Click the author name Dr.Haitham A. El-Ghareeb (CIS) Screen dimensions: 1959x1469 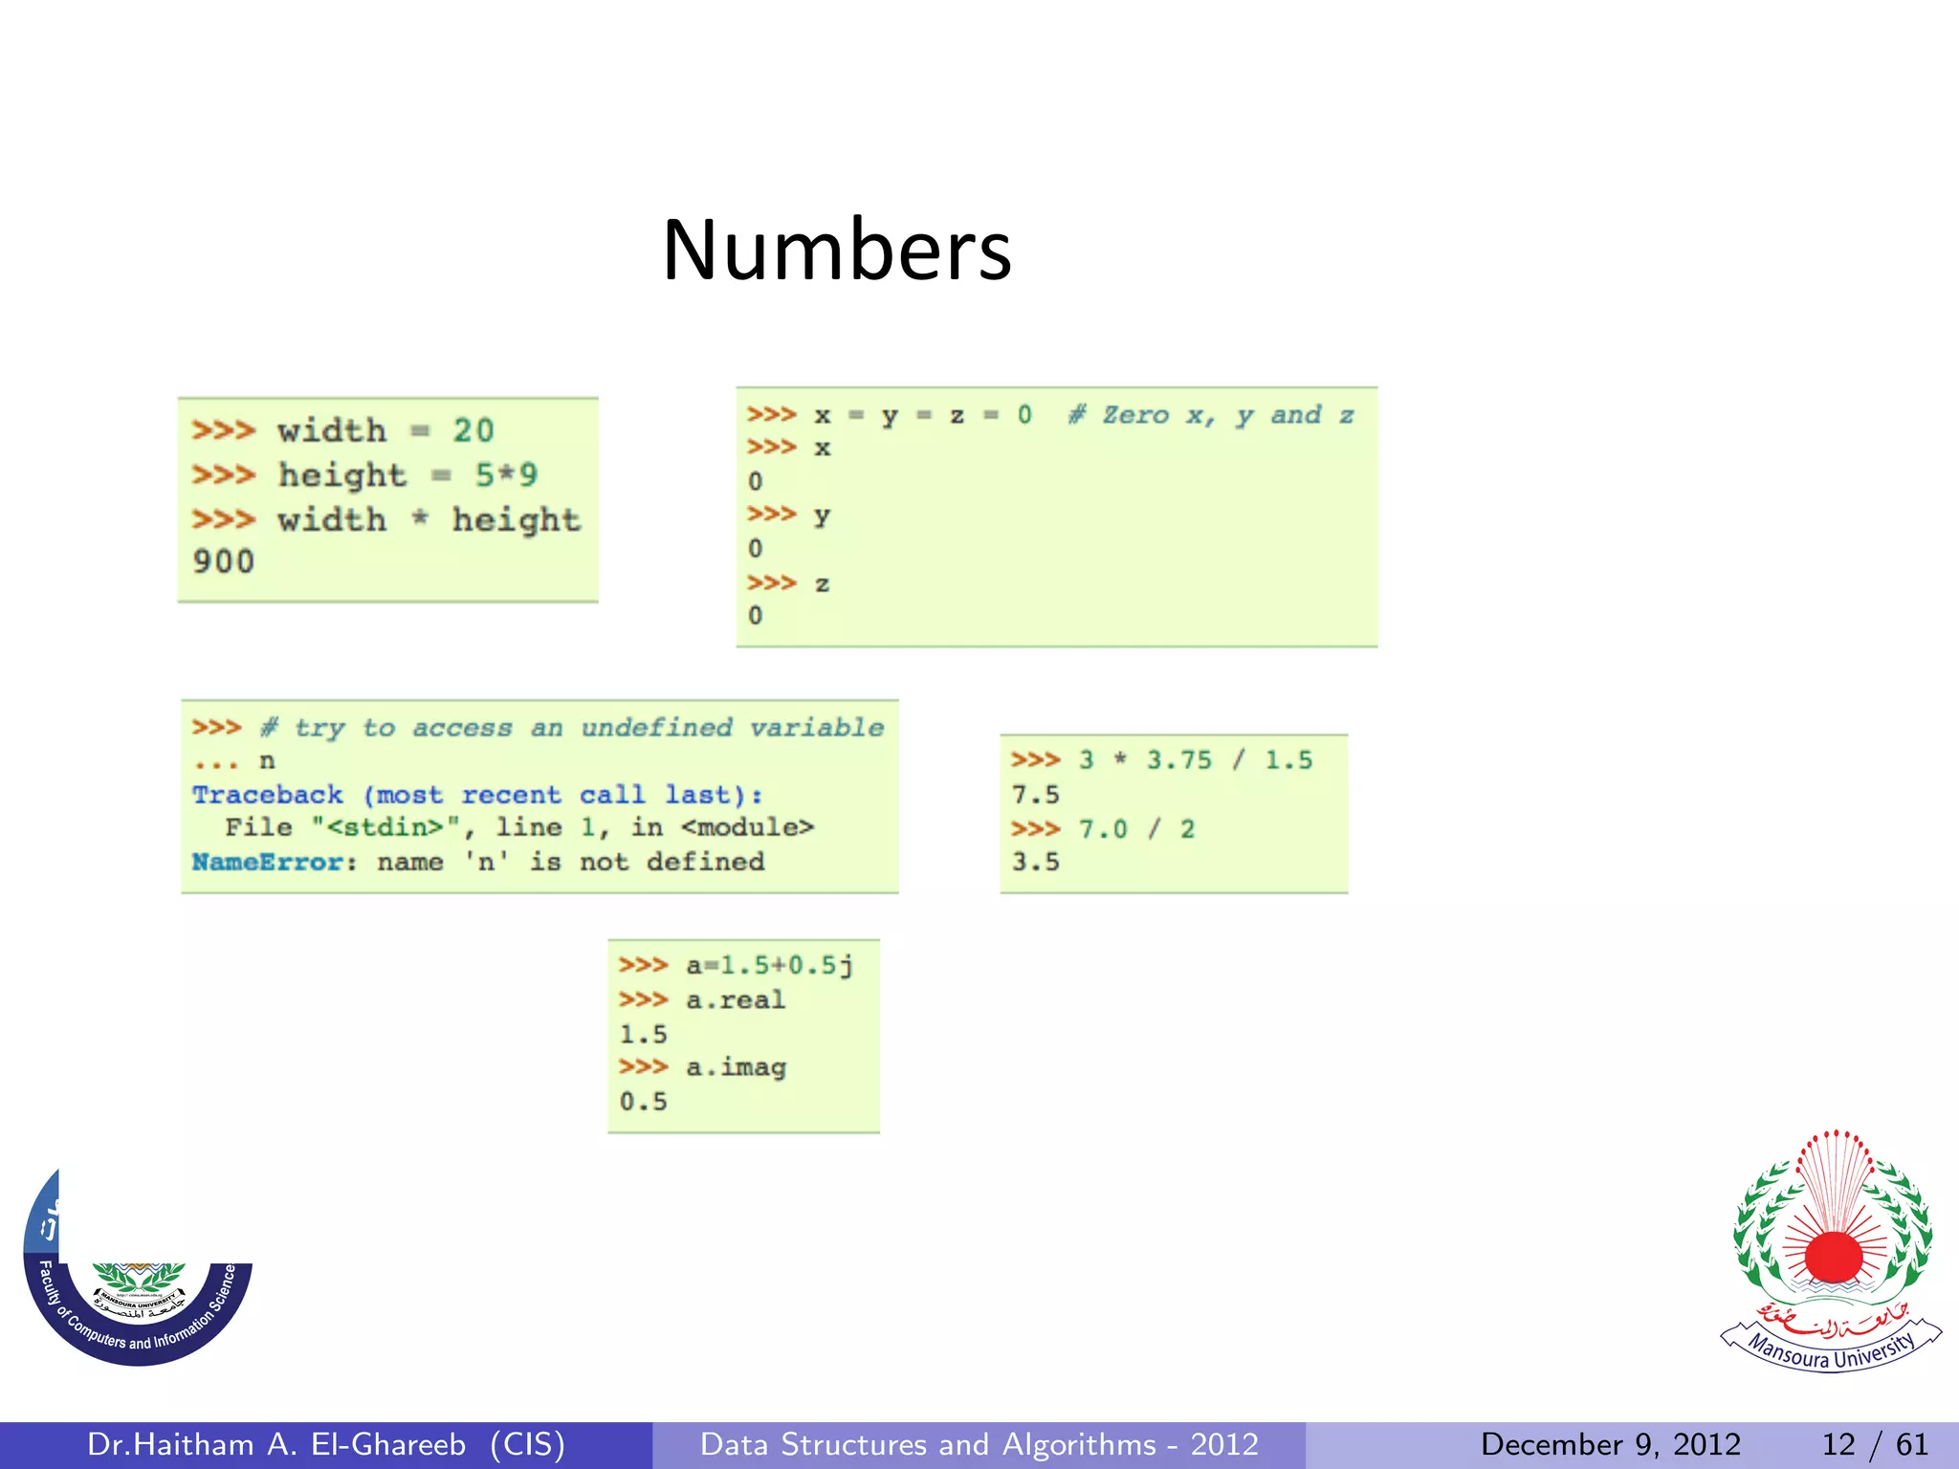point(326,1444)
